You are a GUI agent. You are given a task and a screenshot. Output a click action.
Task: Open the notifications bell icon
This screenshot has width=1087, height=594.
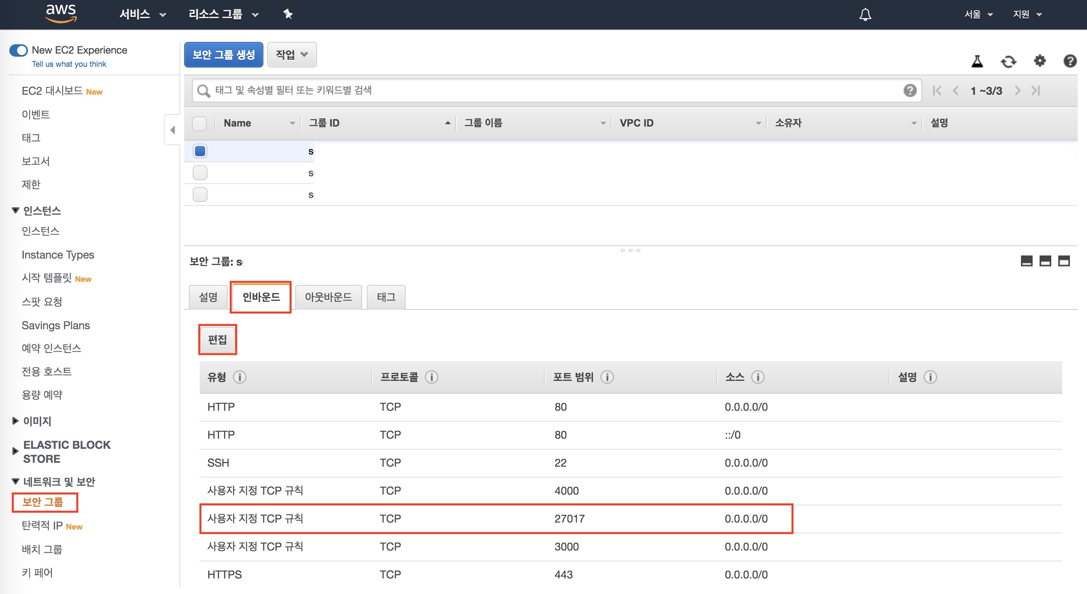[x=865, y=14]
